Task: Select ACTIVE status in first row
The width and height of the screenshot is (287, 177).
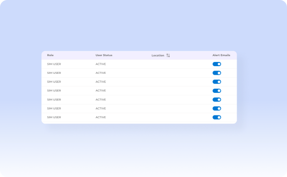Action: tap(101, 64)
